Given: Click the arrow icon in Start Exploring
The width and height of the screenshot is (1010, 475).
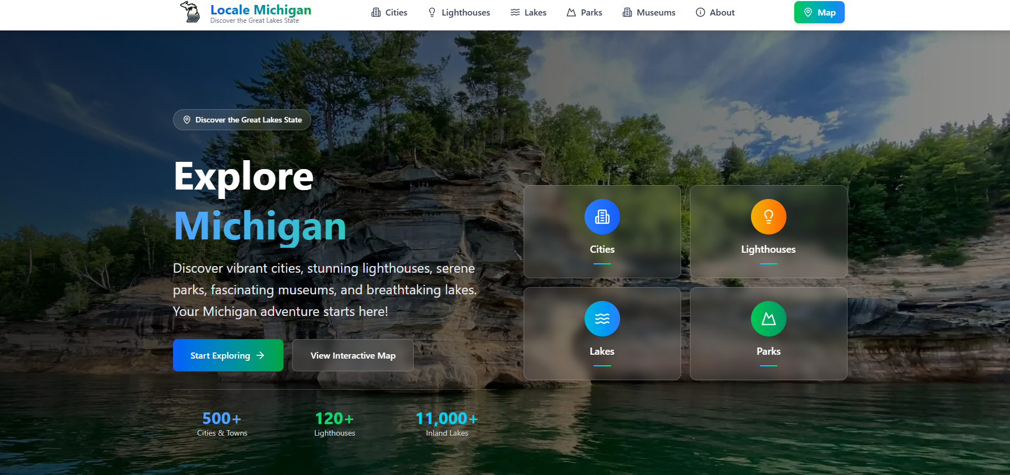Looking at the screenshot, I should [x=261, y=355].
